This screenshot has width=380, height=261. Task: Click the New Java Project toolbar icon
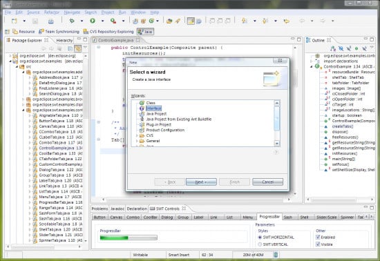pyautogui.click(x=135, y=21)
